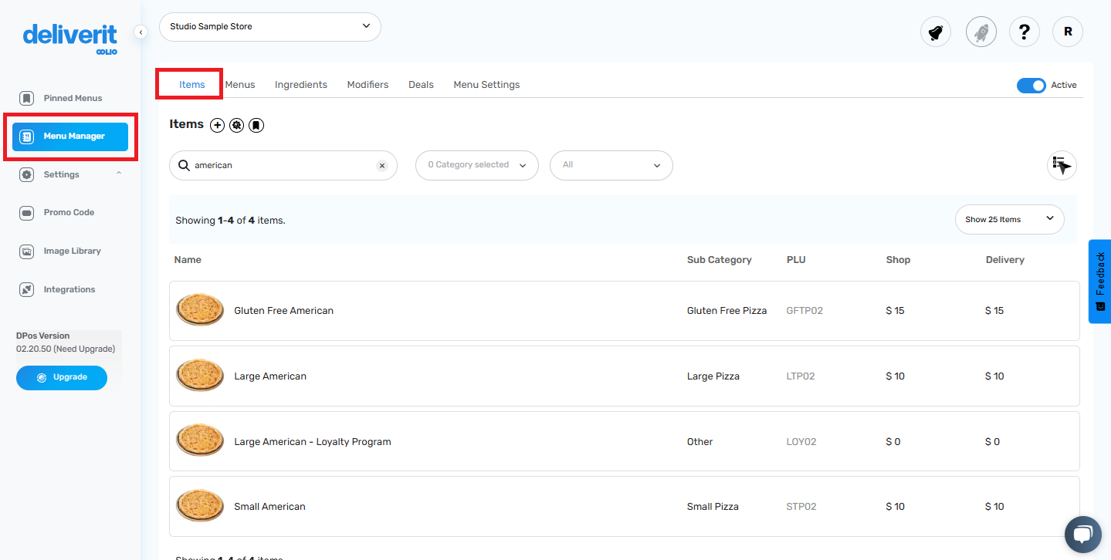The height and width of the screenshot is (560, 1111).
Task: Click the Small American pizza thumbnail
Action: point(200,506)
